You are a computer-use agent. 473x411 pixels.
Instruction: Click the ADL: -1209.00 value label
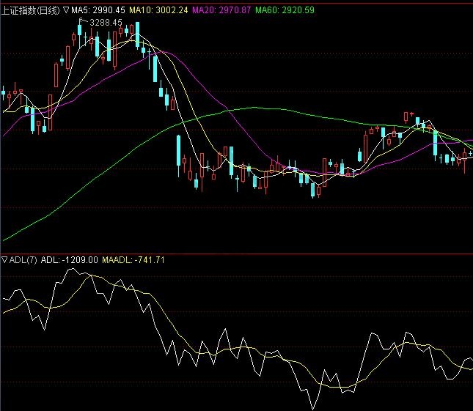[70, 259]
